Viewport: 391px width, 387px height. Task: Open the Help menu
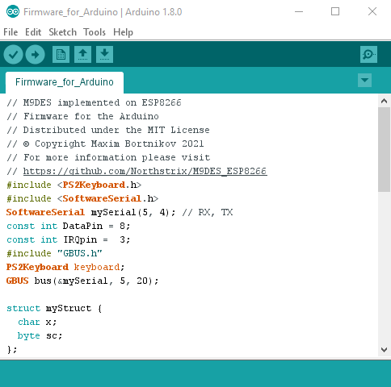pos(123,32)
